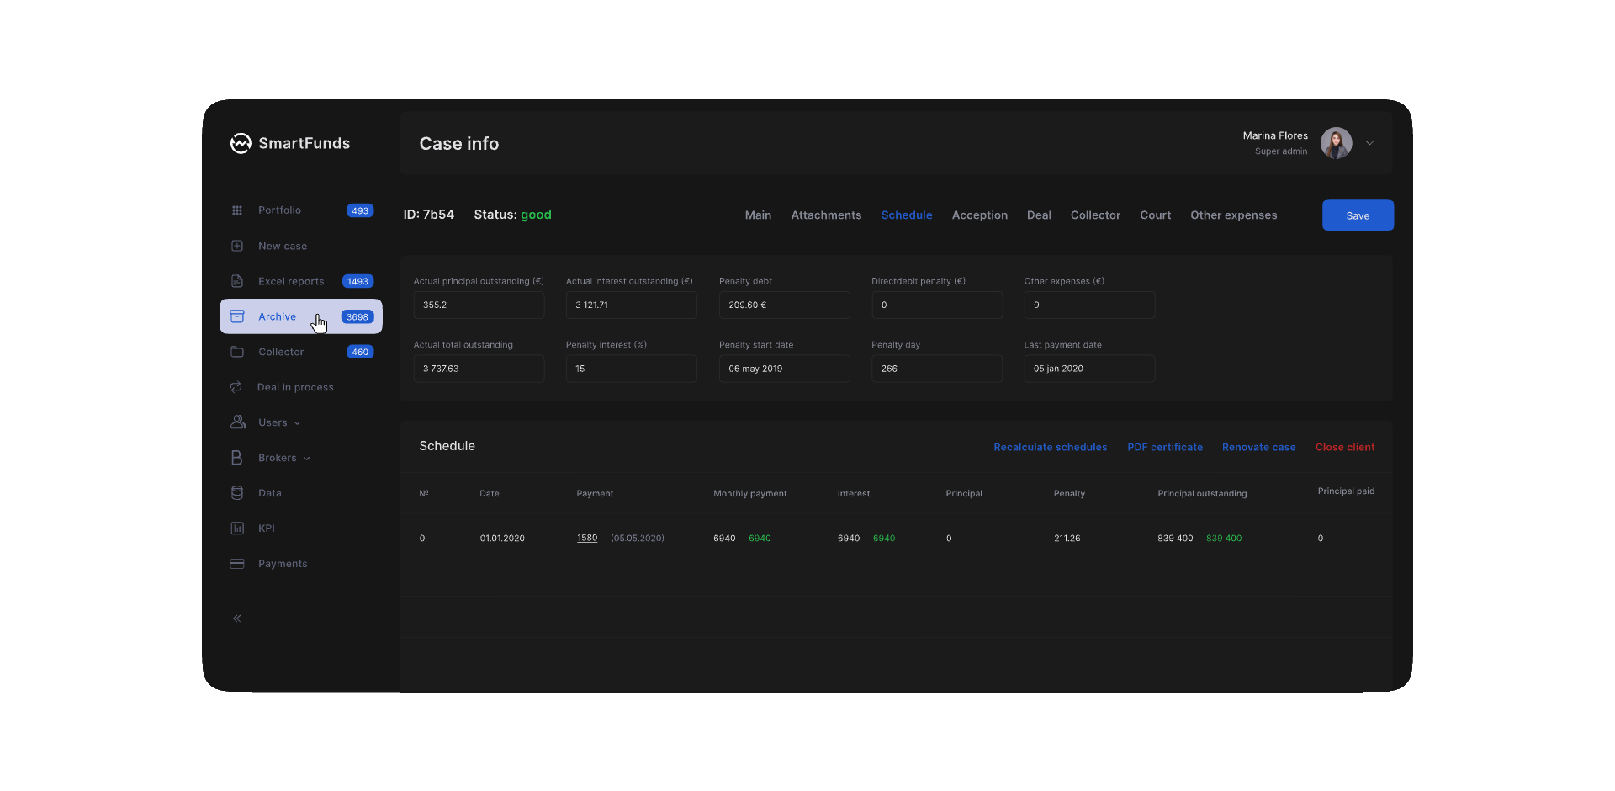Expand the Users submenu
This screenshot has width=1615, height=791.
point(297,423)
